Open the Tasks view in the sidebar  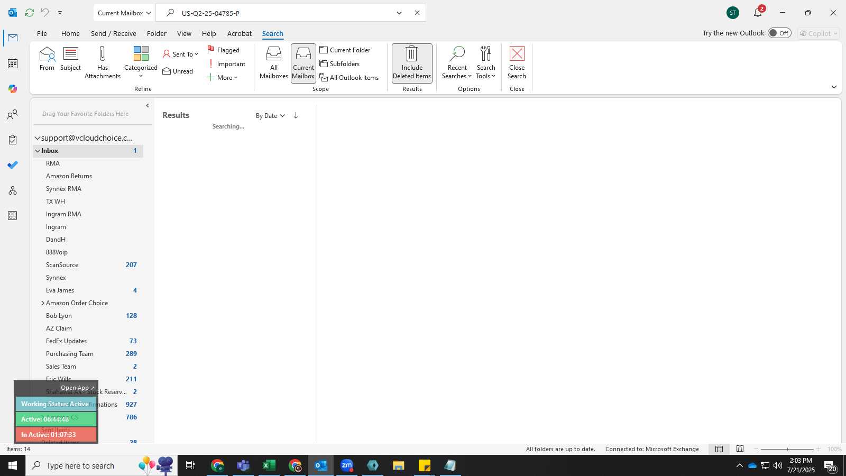tap(13, 140)
